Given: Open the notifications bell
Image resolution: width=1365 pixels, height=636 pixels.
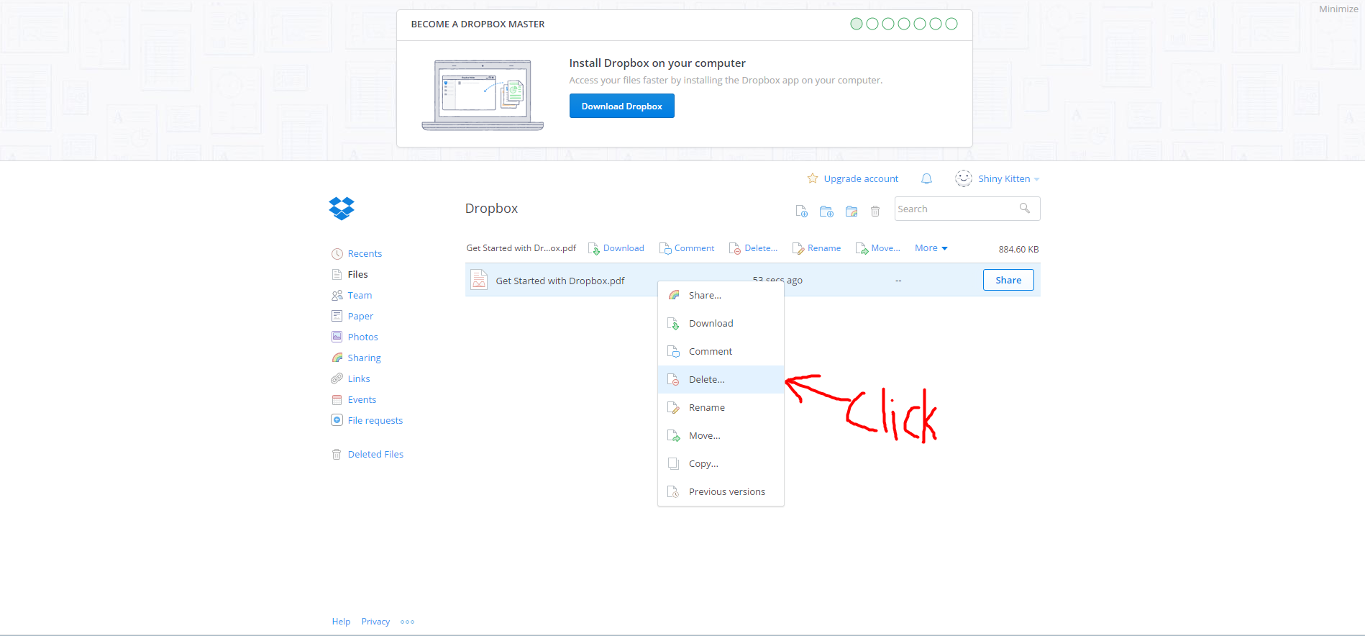Looking at the screenshot, I should (x=926, y=178).
